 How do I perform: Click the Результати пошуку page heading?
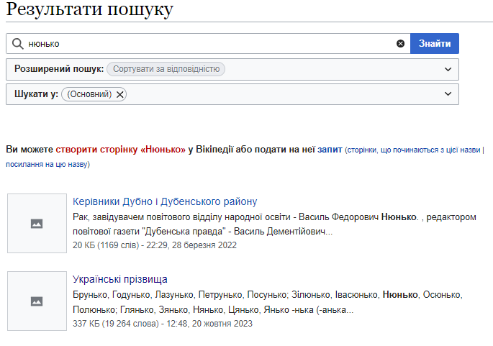[x=90, y=11]
